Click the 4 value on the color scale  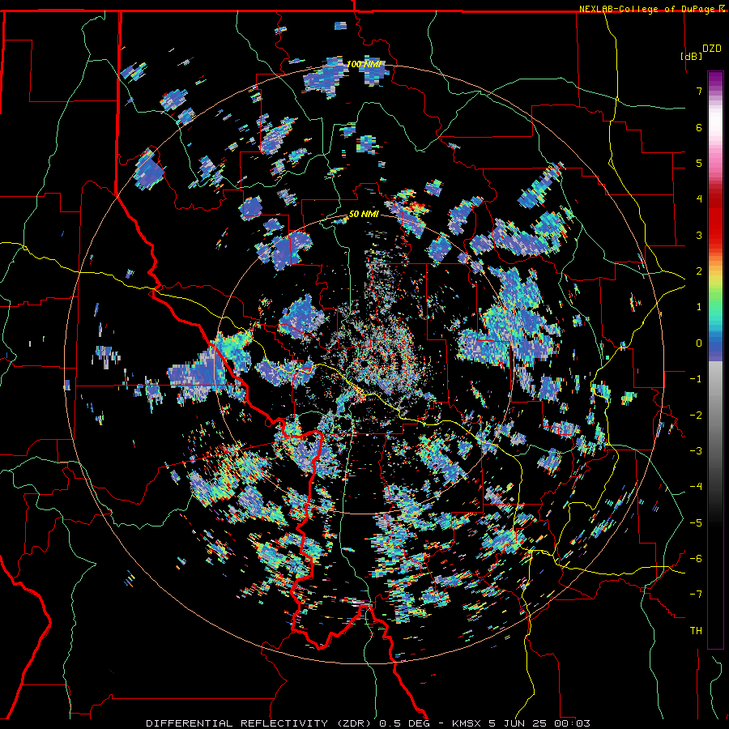click(699, 199)
